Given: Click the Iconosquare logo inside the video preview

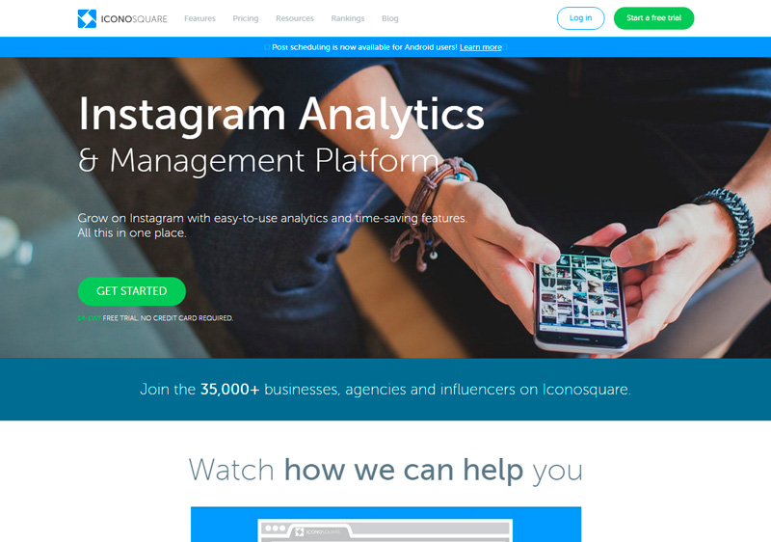Looking at the screenshot, I should [300, 532].
